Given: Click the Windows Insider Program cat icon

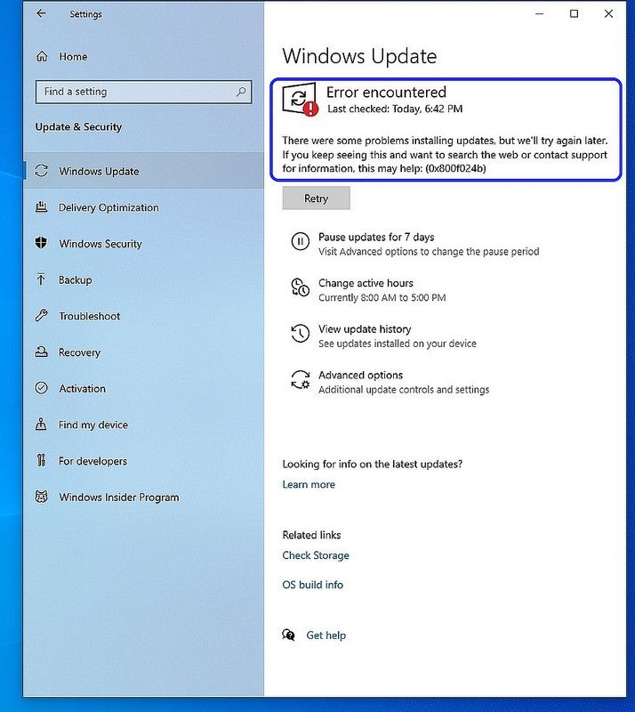Looking at the screenshot, I should [x=41, y=497].
